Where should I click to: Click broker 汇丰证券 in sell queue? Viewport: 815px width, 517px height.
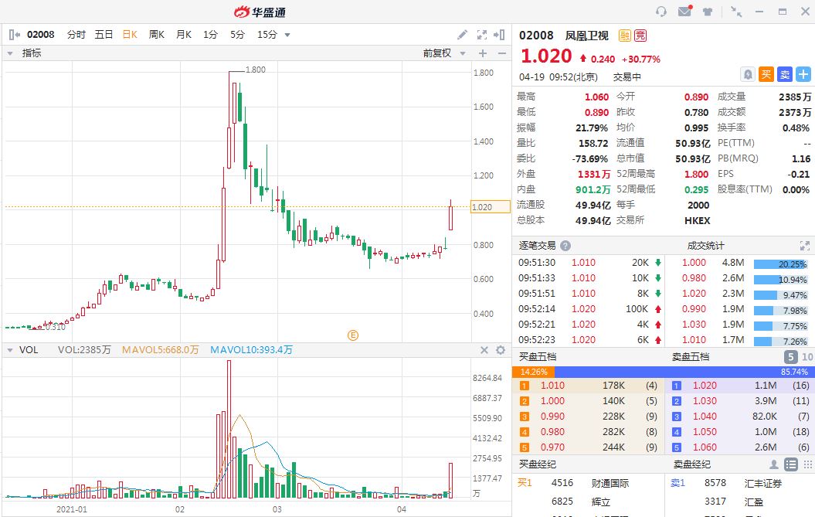click(x=763, y=483)
